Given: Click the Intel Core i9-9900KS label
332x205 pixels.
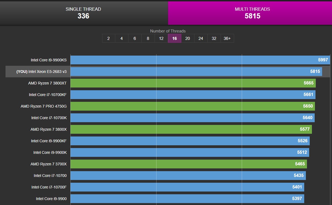Looking at the screenshot, I should point(49,60).
